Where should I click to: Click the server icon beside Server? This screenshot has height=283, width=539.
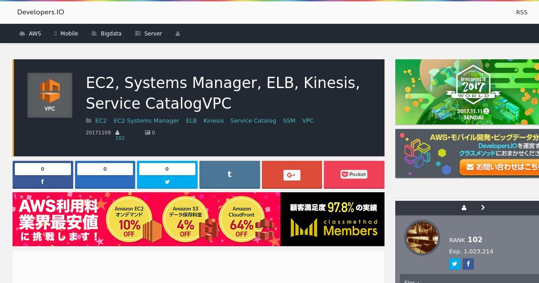pyautogui.click(x=138, y=34)
